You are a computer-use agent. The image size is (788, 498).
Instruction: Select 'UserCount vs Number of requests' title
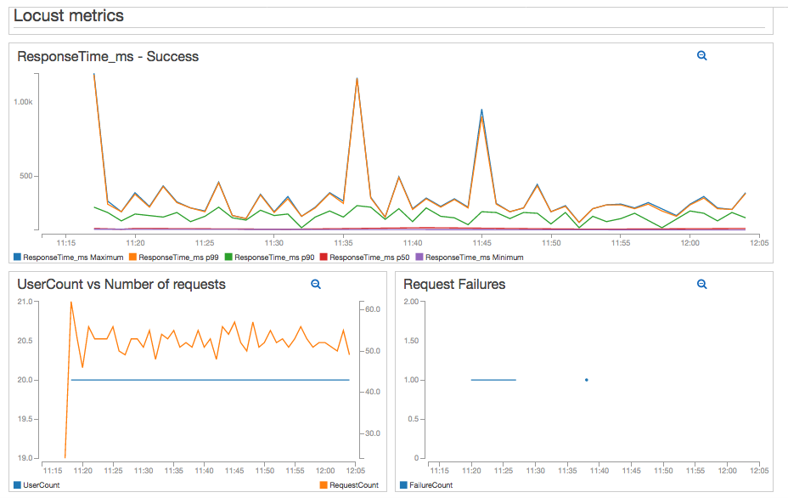(x=121, y=285)
